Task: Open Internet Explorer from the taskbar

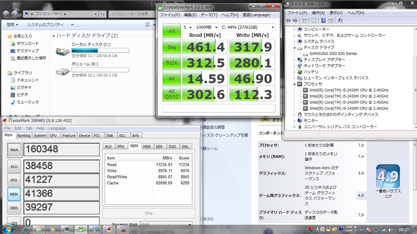Action: point(25,230)
